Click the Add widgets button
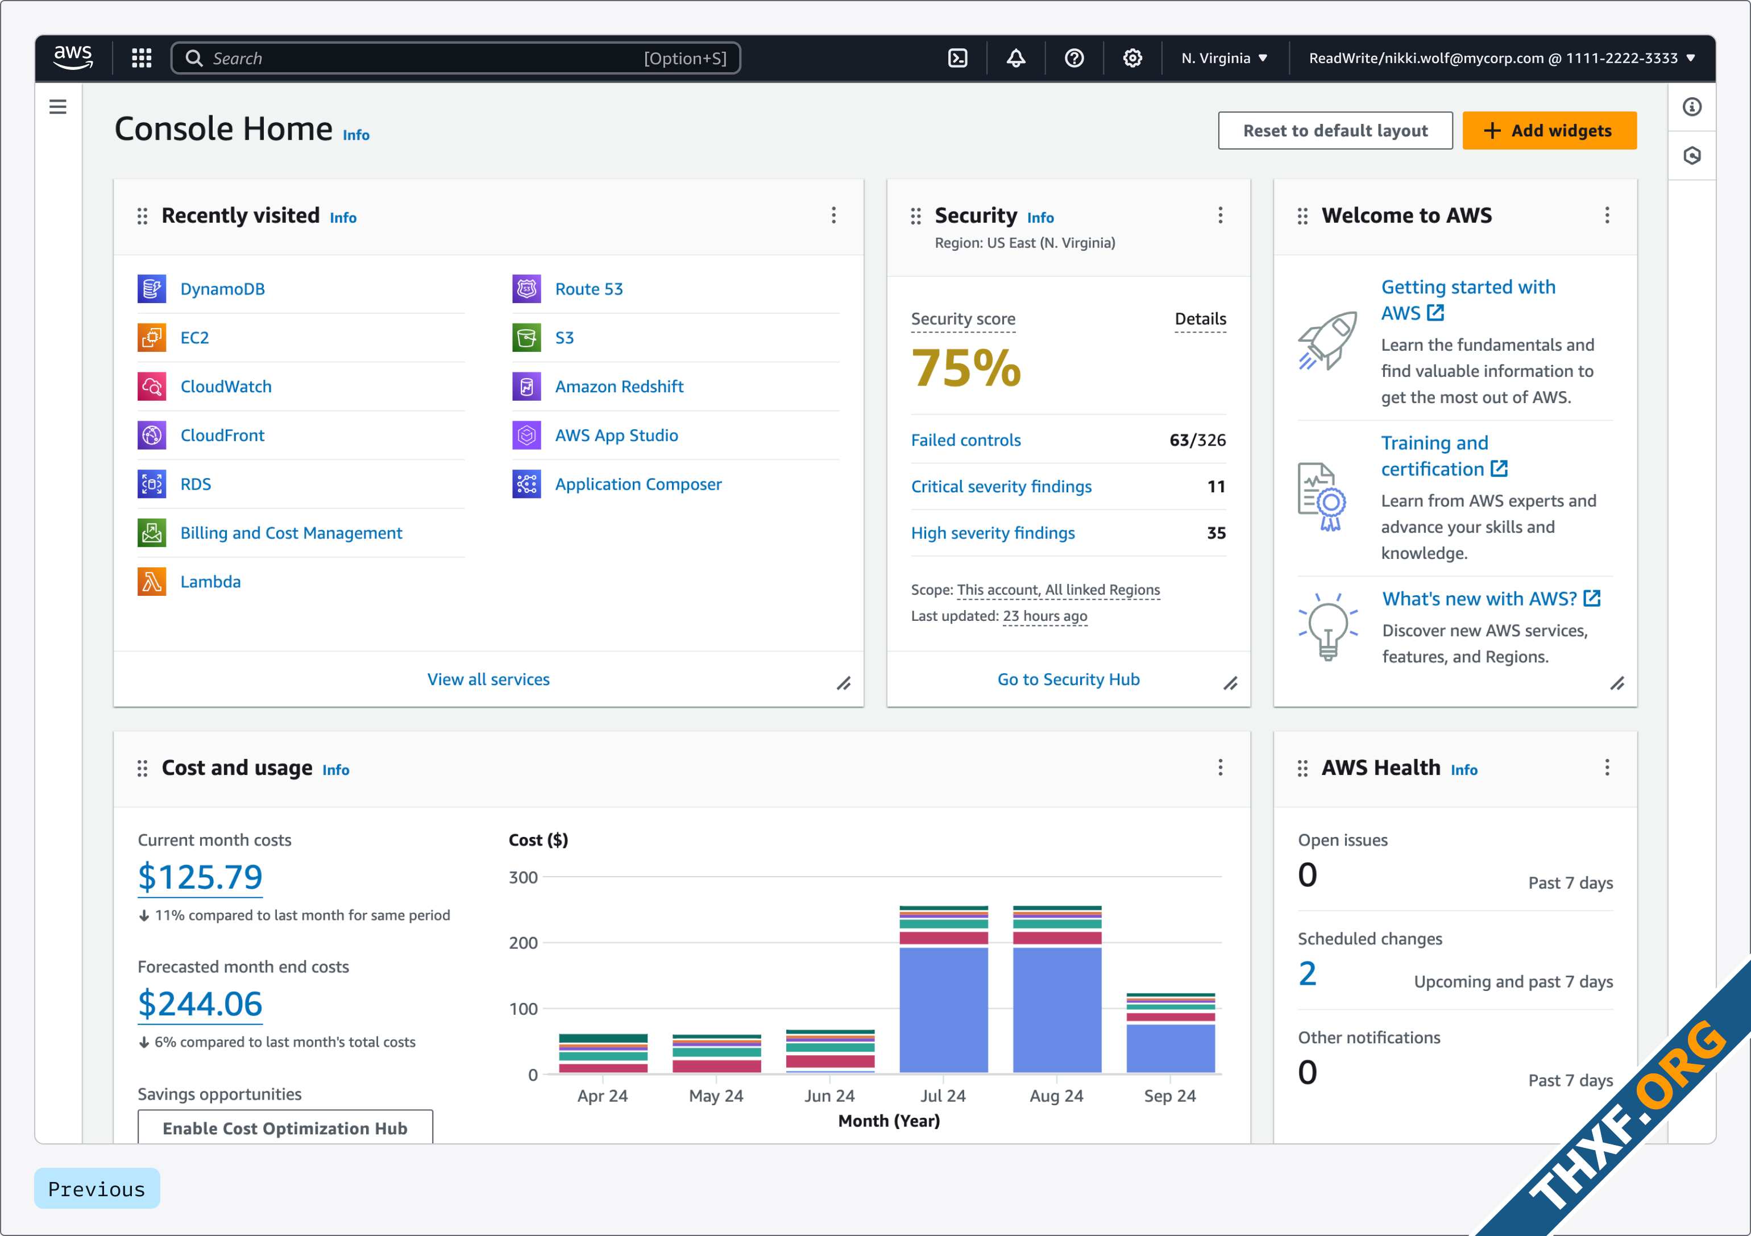The image size is (1751, 1236). 1549,130
